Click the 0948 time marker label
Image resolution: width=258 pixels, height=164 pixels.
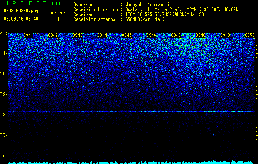pos(201,35)
